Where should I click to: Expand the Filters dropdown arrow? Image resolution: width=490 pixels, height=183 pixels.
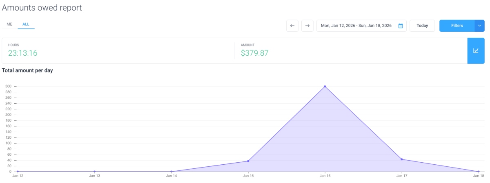coord(479,26)
